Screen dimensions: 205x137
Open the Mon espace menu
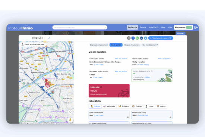pyautogui.click(x=183, y=27)
